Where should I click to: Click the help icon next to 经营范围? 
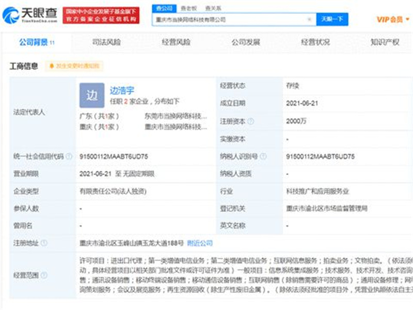coord(44,275)
